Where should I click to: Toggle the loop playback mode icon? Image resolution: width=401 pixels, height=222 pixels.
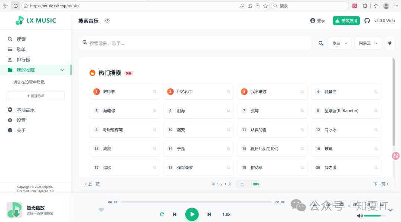point(162,214)
